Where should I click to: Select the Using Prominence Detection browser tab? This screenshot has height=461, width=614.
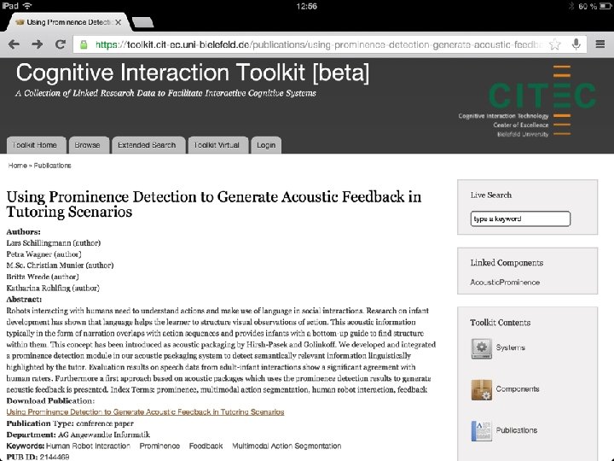68,22
